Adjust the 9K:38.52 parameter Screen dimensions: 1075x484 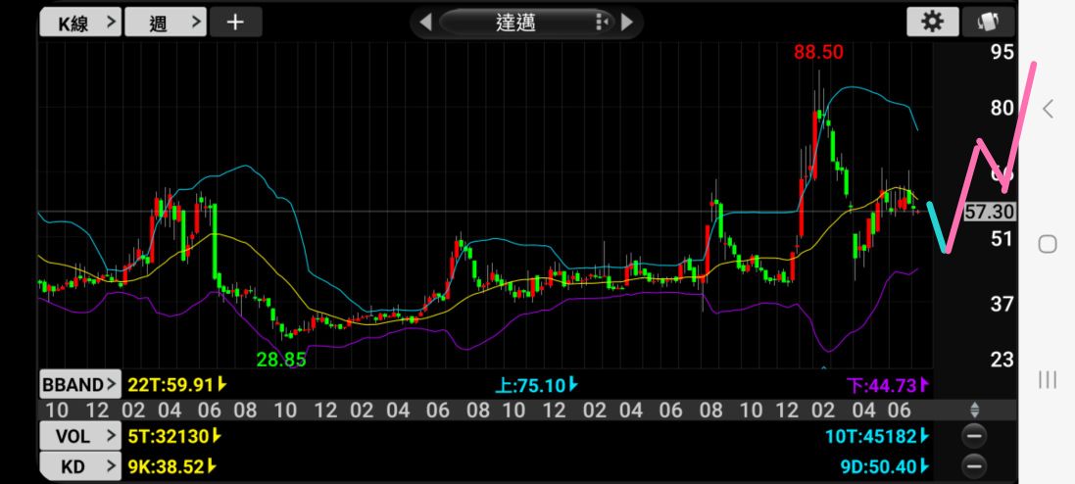(x=172, y=467)
